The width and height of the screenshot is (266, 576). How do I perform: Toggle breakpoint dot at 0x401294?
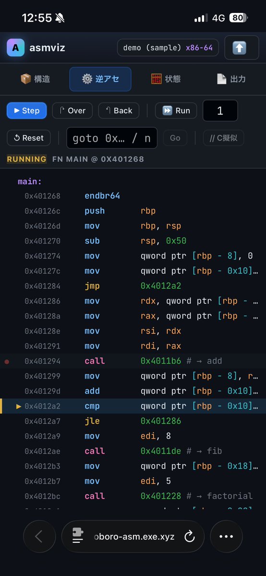tap(7, 361)
